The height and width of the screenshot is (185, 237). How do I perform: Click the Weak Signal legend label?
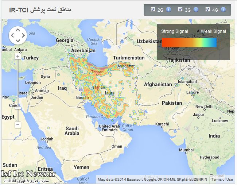coord(213,31)
